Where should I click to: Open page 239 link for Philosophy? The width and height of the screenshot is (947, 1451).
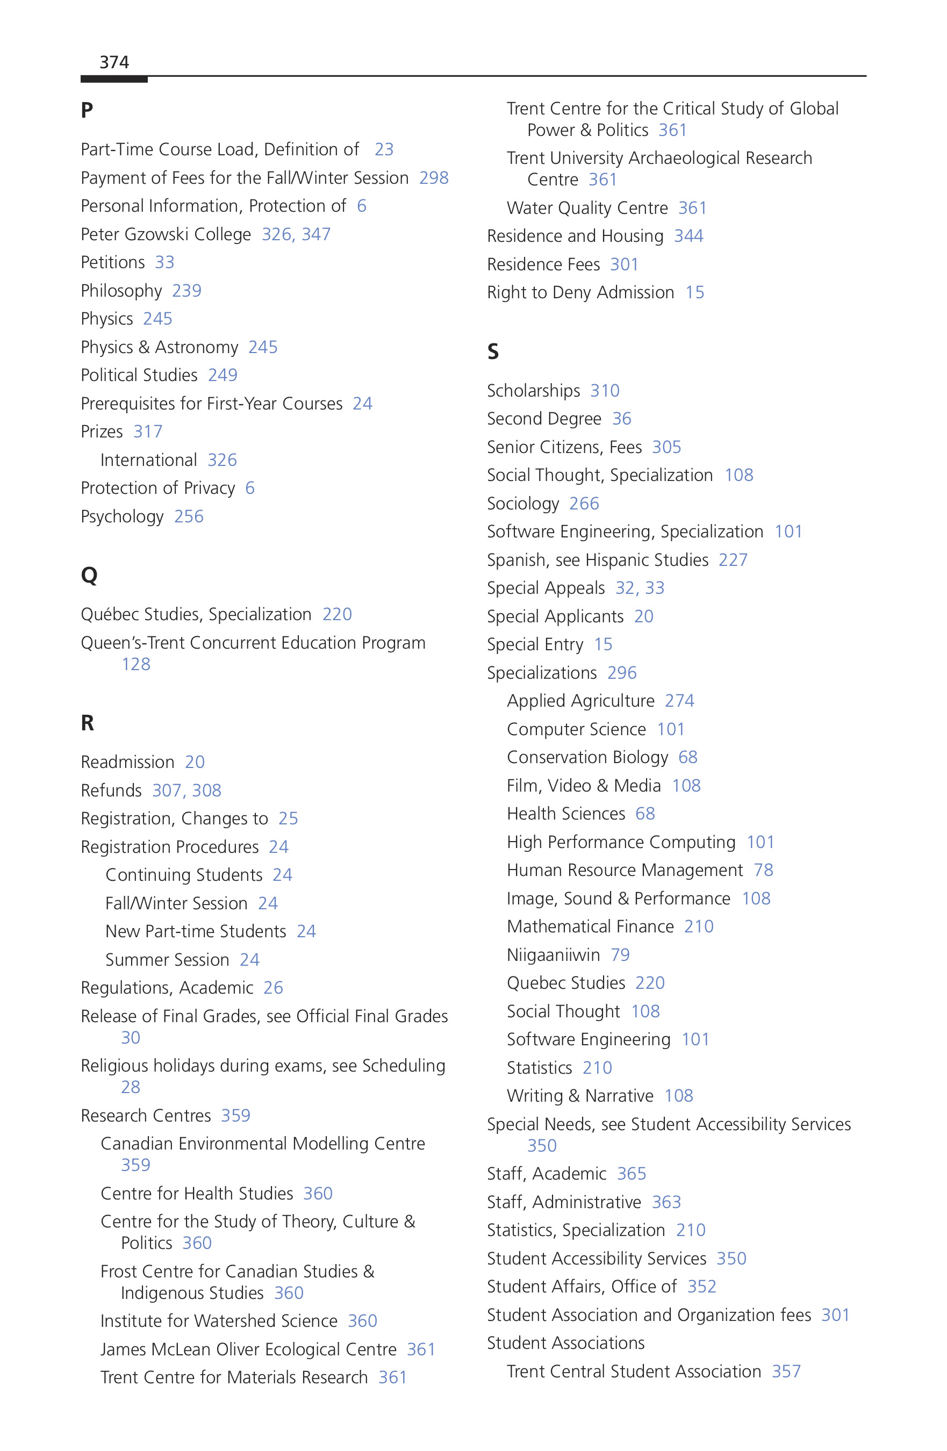click(x=186, y=291)
